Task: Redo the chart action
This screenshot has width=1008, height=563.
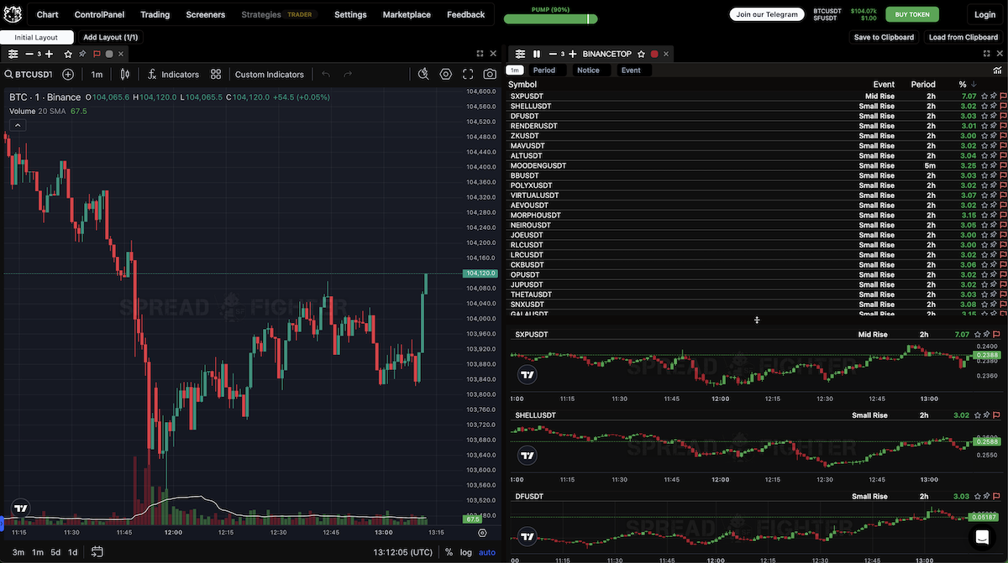Action: click(x=348, y=75)
